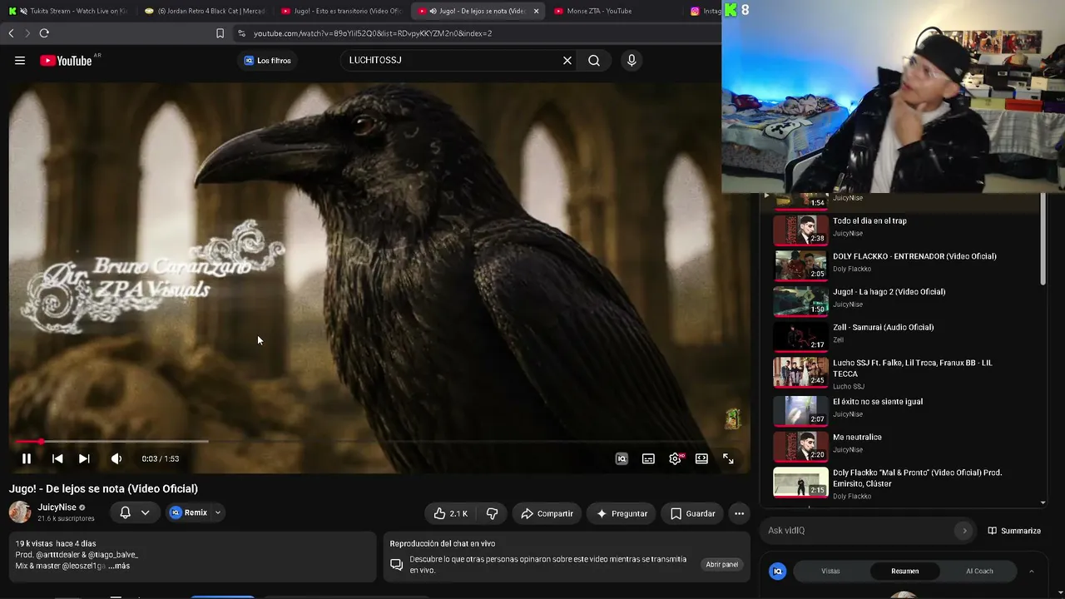Start voice search with the microphone

632,61
